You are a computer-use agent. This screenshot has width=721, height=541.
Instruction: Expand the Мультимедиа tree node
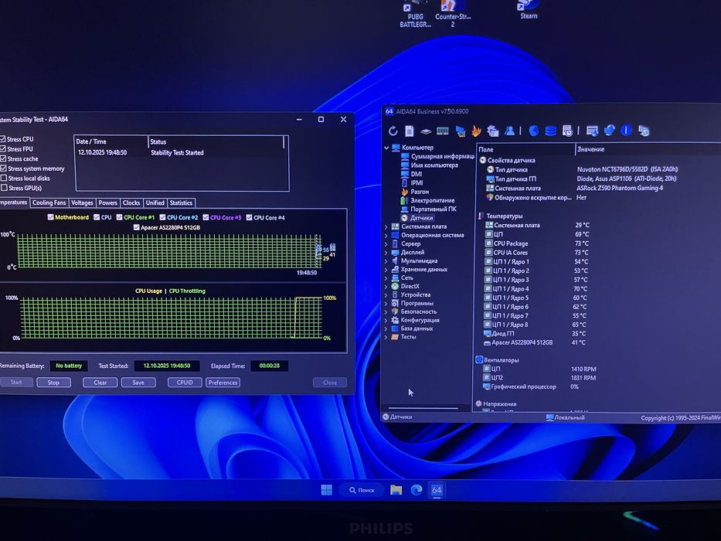coord(386,261)
